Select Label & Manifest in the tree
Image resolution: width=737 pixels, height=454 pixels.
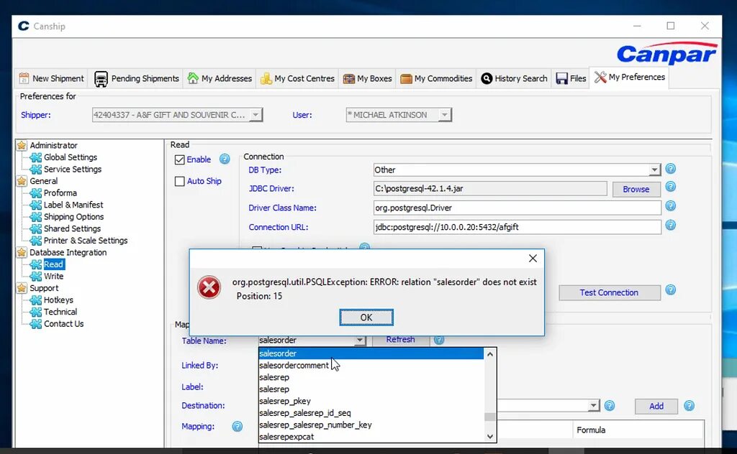[x=73, y=205]
